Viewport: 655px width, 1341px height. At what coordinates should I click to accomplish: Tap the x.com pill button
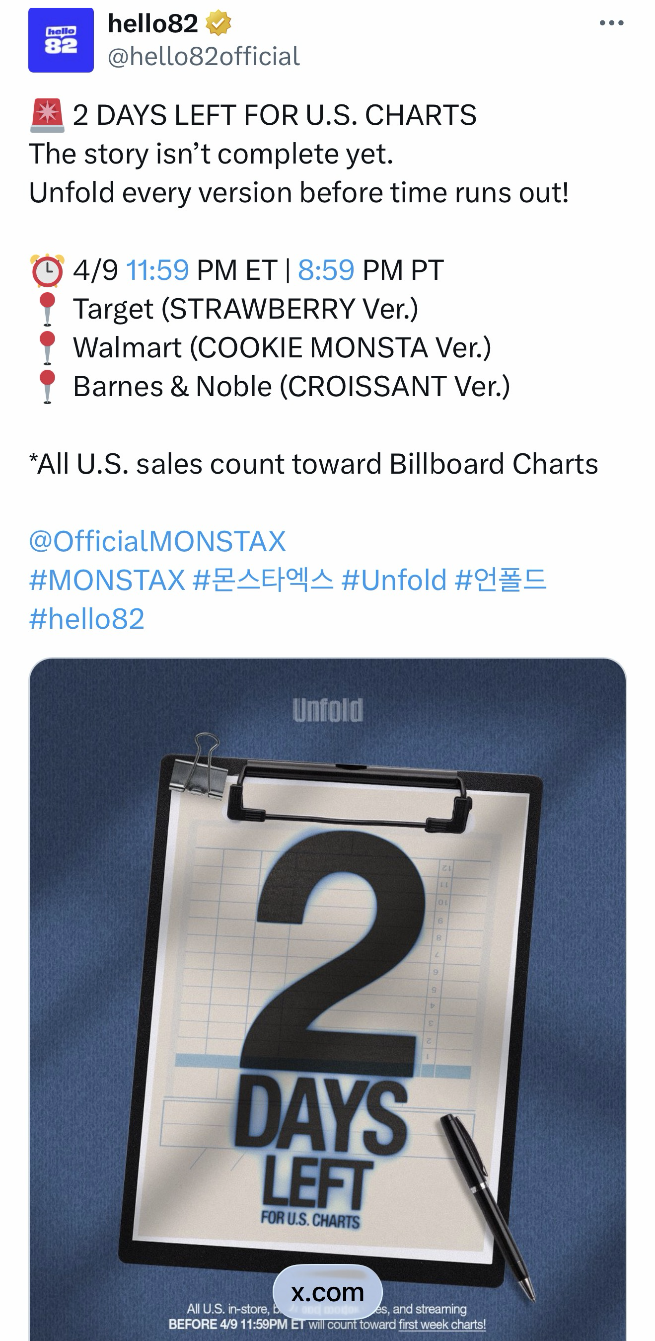328,1293
